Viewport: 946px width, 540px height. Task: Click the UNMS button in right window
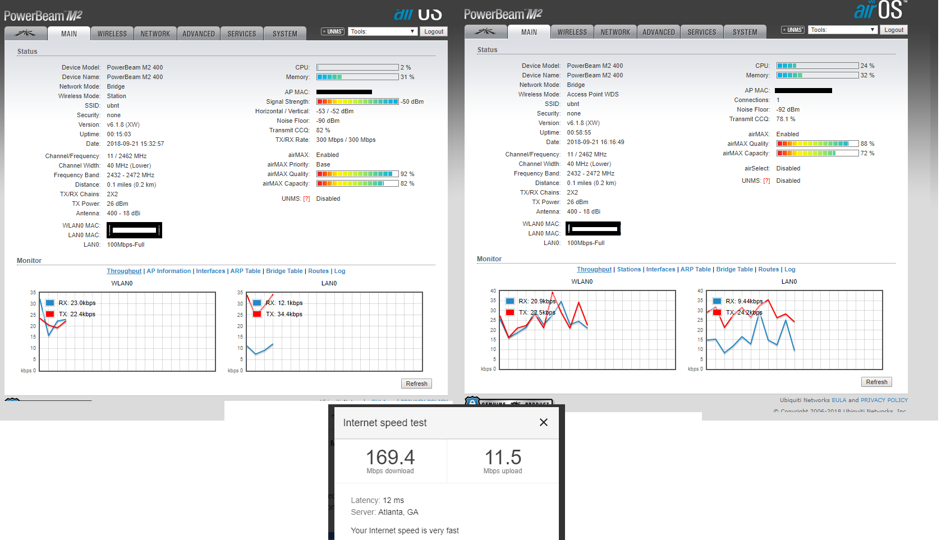(793, 30)
